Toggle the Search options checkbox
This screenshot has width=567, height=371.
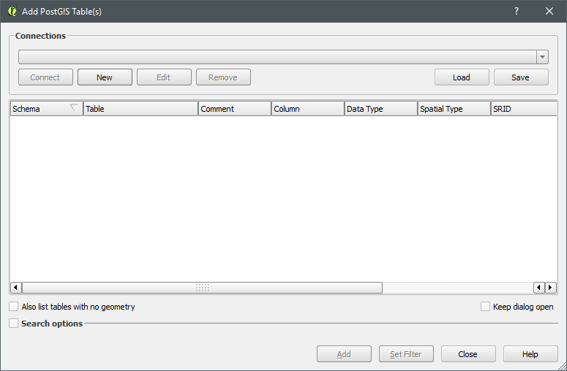[13, 324]
